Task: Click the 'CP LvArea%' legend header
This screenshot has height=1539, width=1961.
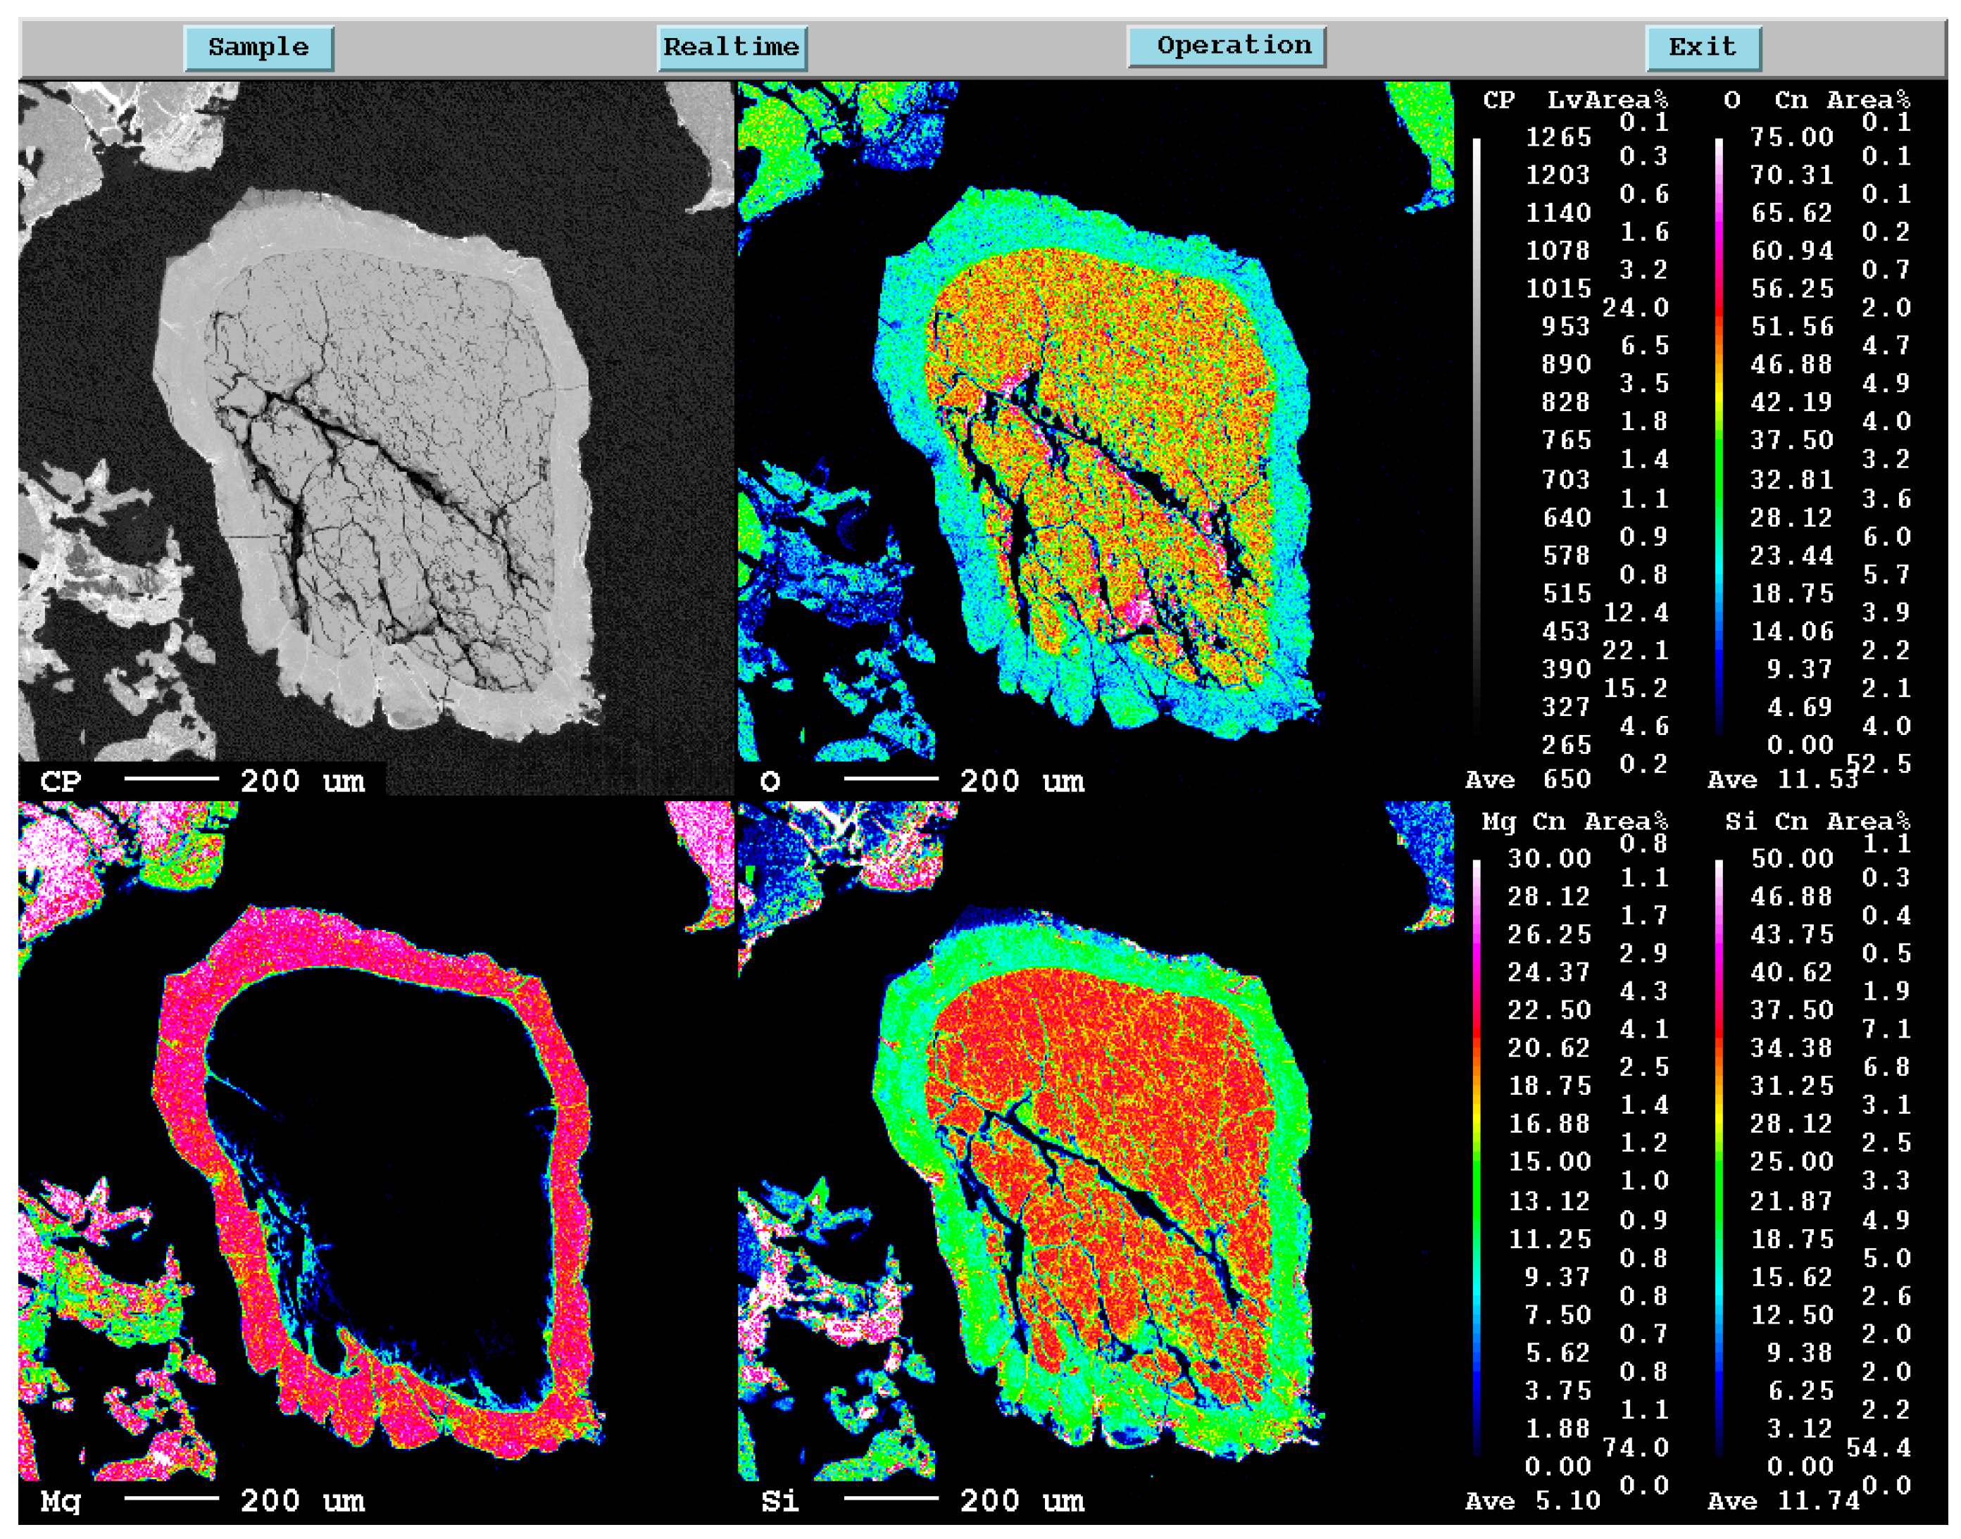Action: tap(1574, 100)
